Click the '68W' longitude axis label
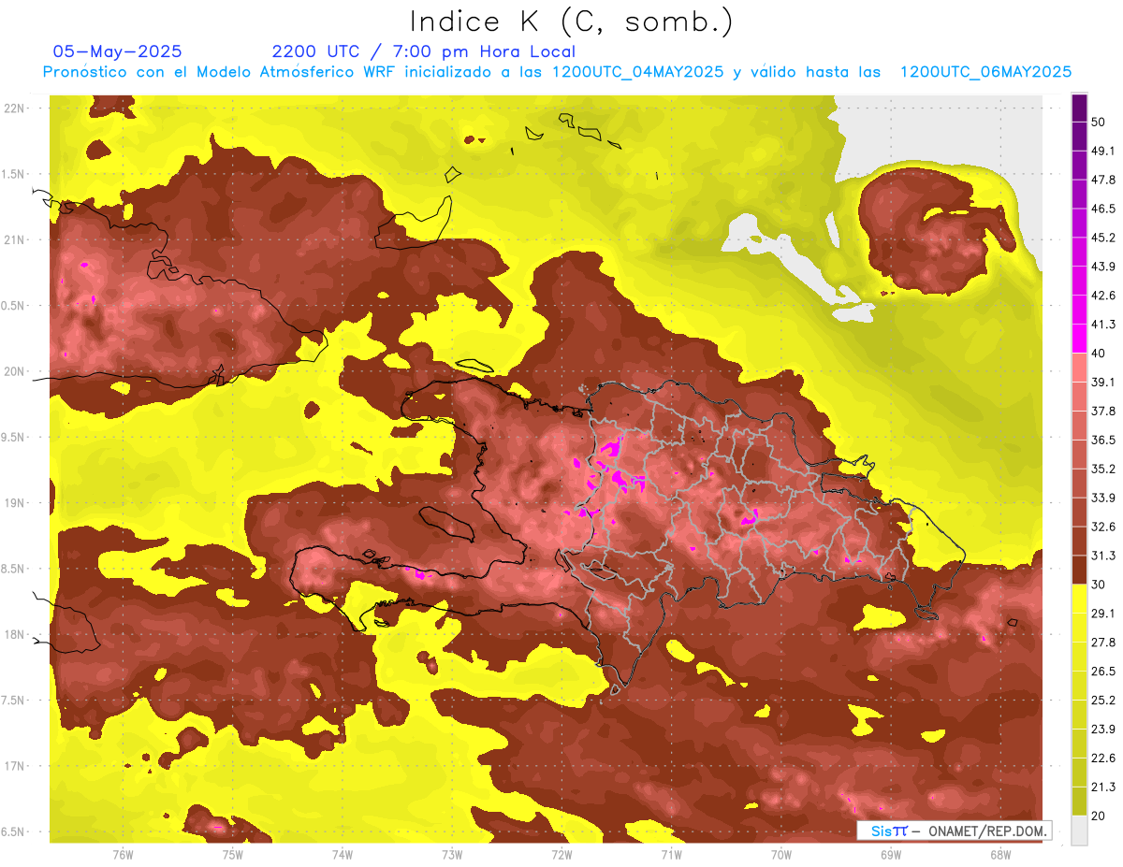Viewport: 1123px width, 867px height. [x=999, y=854]
